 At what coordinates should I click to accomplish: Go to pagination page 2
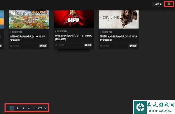pos(17,108)
